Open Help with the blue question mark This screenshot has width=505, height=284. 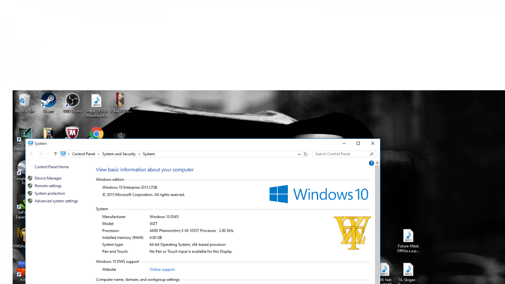(372, 163)
